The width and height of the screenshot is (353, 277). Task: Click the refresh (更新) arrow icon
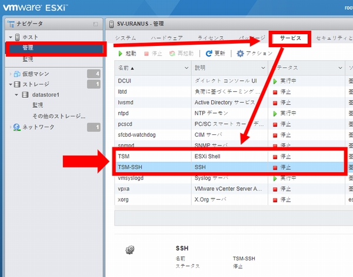pyautogui.click(x=209, y=54)
